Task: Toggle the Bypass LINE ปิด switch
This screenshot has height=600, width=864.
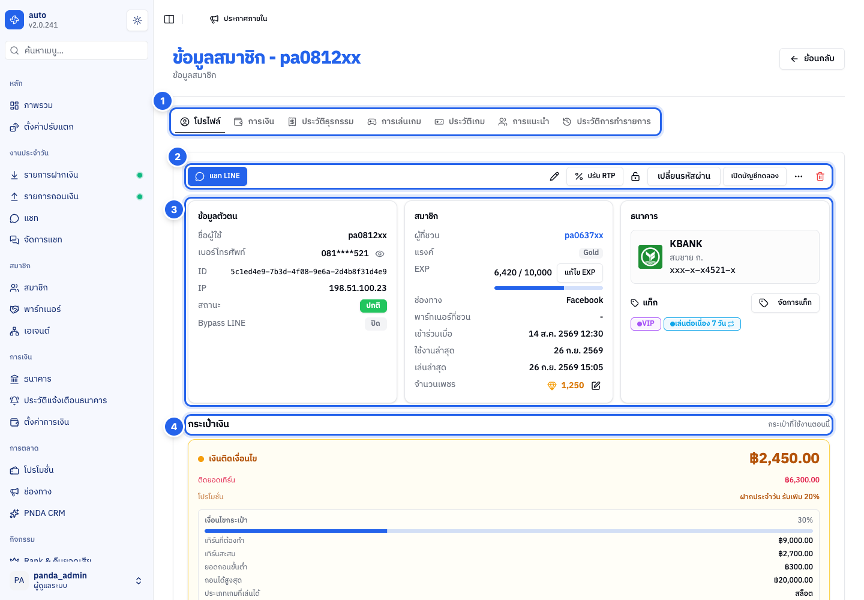Action: [x=376, y=323]
